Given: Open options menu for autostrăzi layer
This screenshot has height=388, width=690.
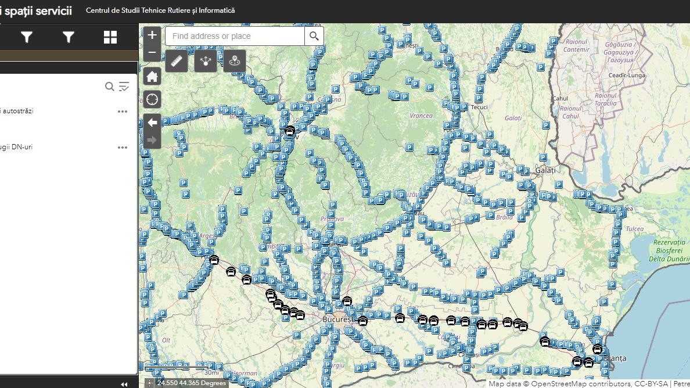Looking at the screenshot, I should click(123, 112).
